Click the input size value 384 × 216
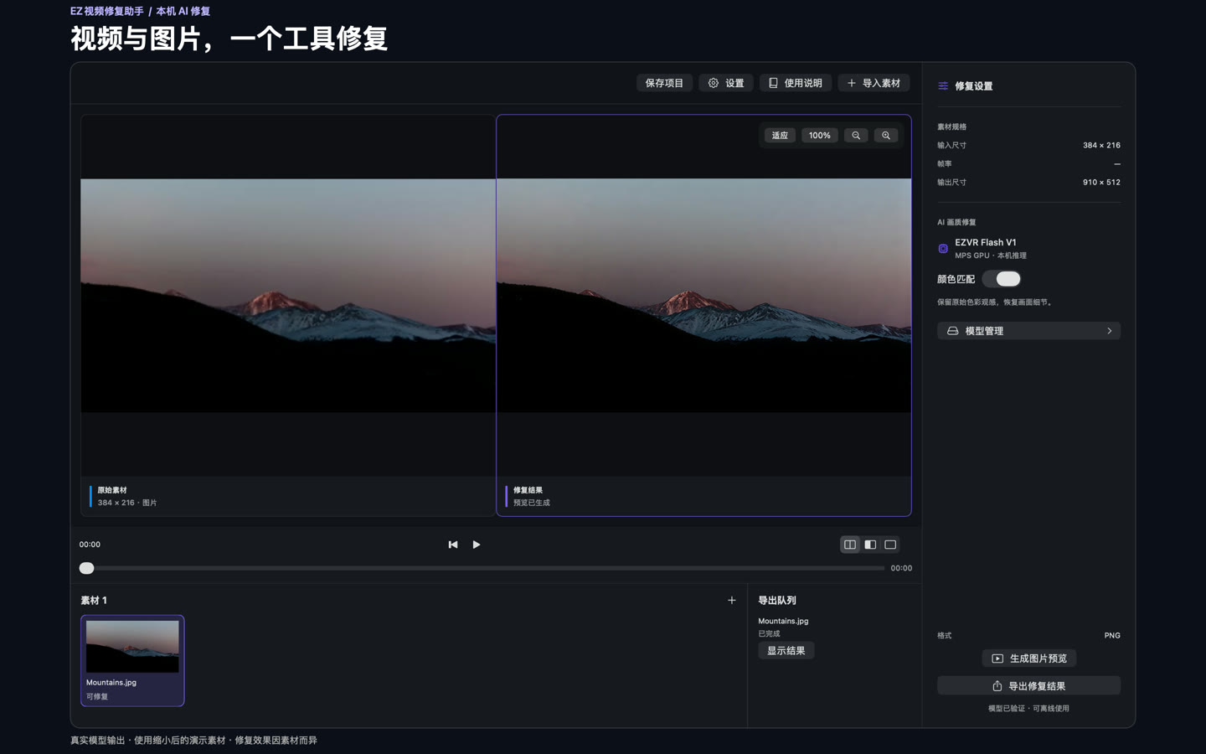Image resolution: width=1206 pixels, height=754 pixels. (1101, 146)
